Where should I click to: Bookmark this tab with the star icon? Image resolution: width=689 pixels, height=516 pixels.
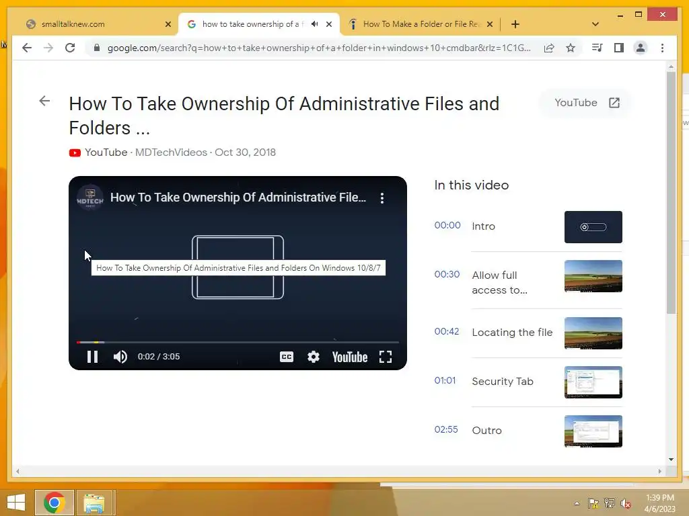571,48
